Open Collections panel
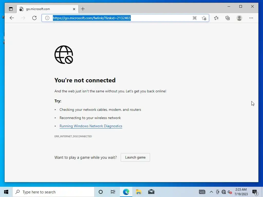The height and width of the screenshot is (197, 263). pos(228,18)
